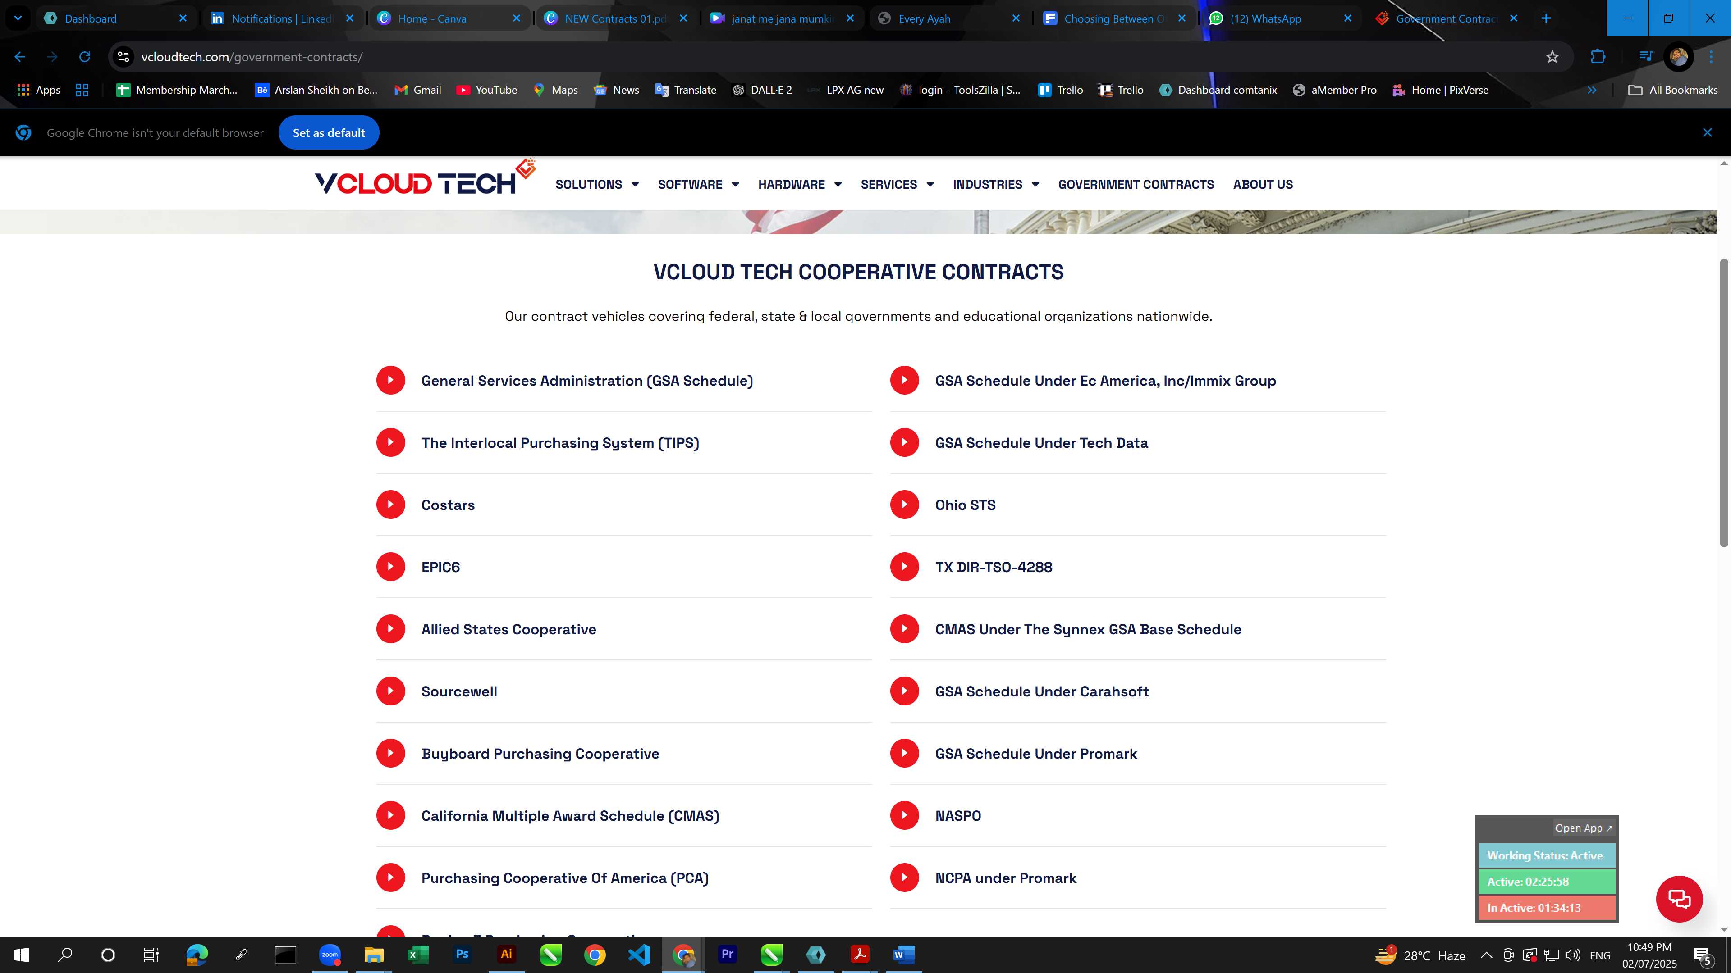Show more bookmarks with the double chevron

[x=1592, y=90]
